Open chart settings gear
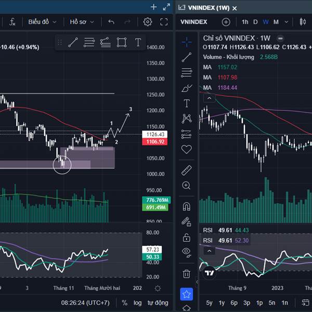The width and height of the screenshot is (312, 312). pos(148,22)
